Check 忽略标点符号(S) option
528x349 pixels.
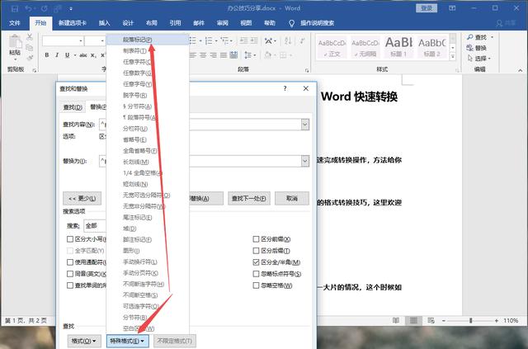[x=256, y=274]
